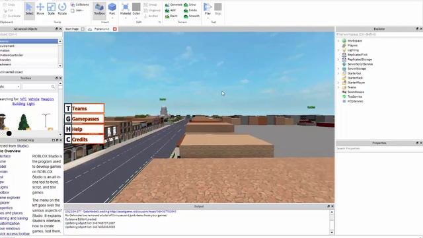
Task: Click the Copy button
Action: tap(9, 5)
